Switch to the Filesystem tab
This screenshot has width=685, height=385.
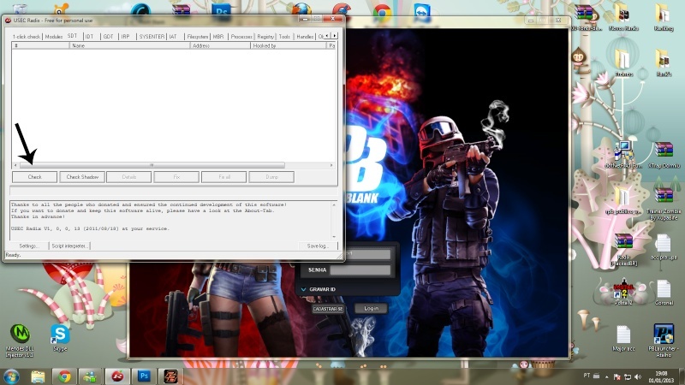(x=198, y=37)
